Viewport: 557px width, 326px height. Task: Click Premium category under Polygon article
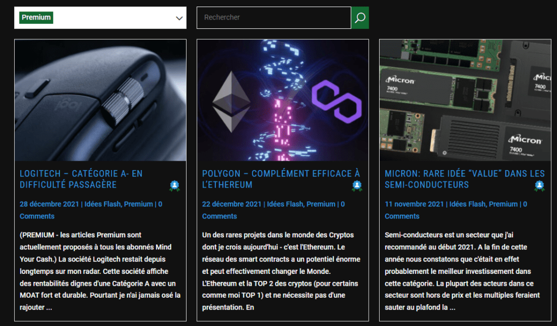(x=321, y=204)
